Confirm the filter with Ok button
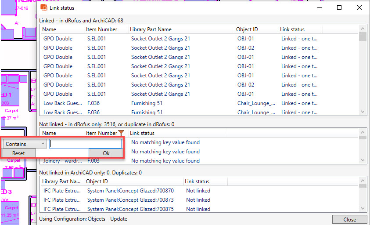This screenshot has height=225, width=370. click(106, 153)
